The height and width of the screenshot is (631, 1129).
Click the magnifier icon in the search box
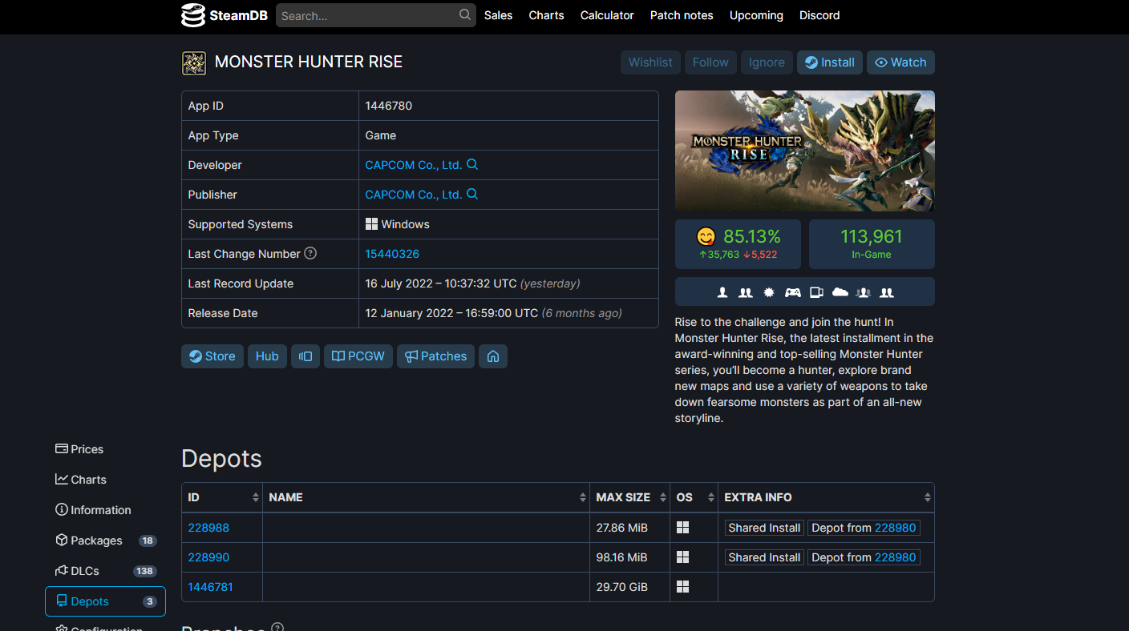coord(465,15)
